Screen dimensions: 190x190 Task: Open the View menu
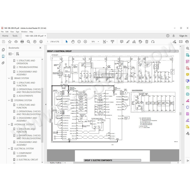(12, 32)
